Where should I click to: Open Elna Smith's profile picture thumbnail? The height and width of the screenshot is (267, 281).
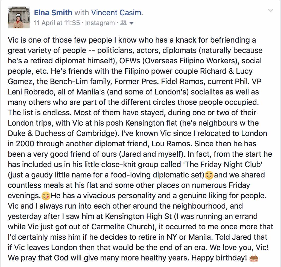pos(19,17)
